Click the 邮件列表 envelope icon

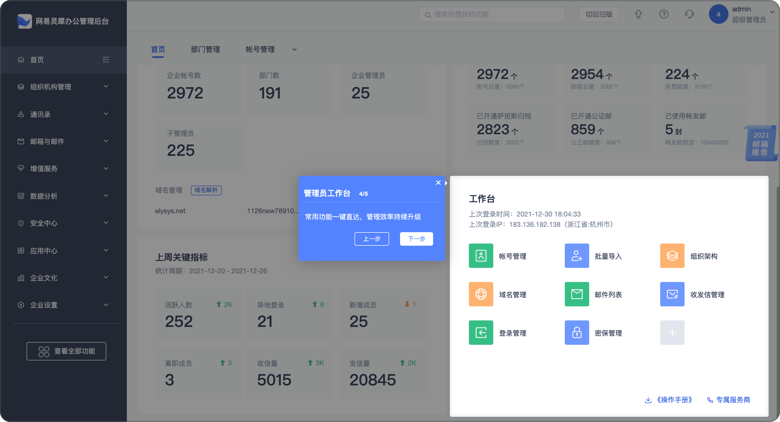[x=577, y=294]
